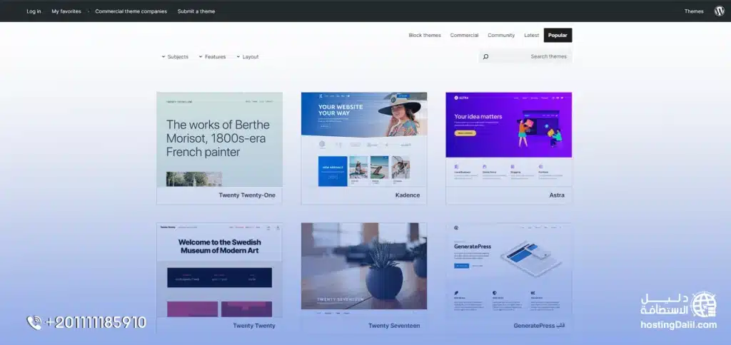The image size is (731, 345).
Task: Select the Astra theme preview
Action: coord(508,139)
